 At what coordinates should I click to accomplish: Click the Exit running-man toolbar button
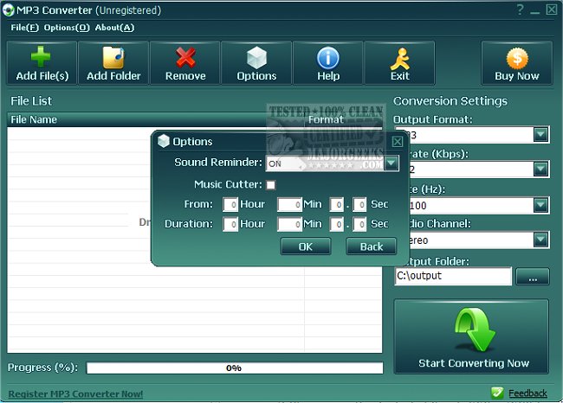pos(399,63)
